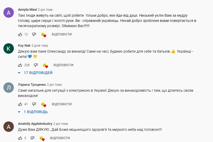Reply to Annyta Maxi via ВІДПОВІСТИ

tap(62, 34)
